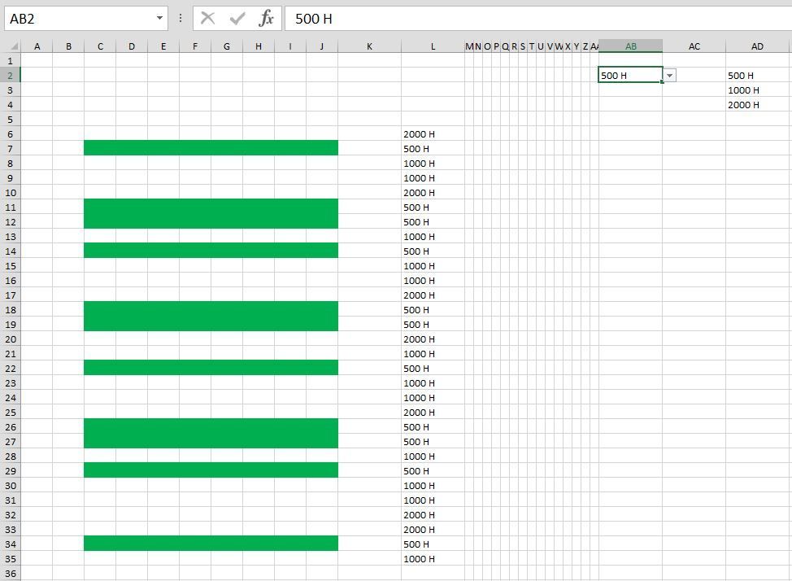
Task: Select cell L13 with value 1000 H
Action: click(433, 237)
